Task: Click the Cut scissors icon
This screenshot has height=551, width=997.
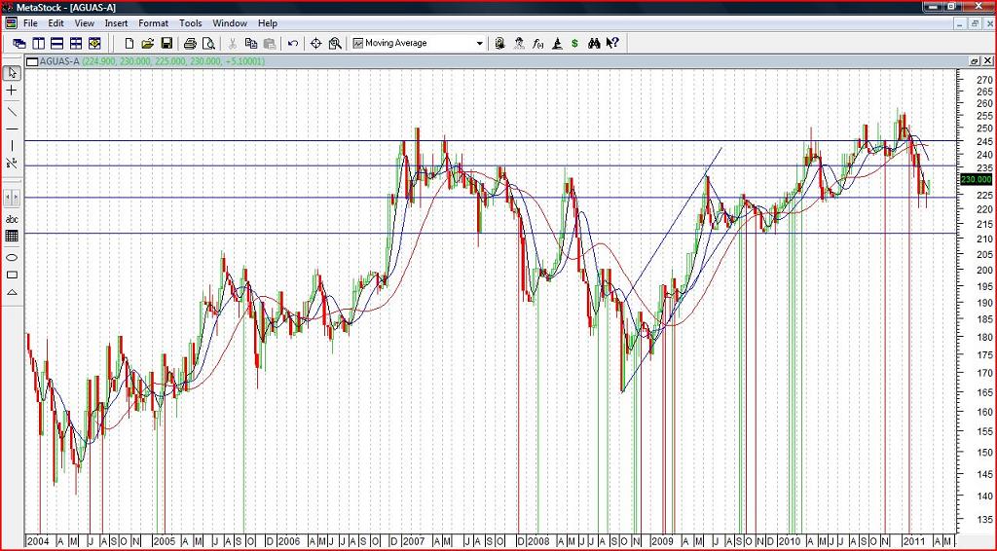Action: (x=232, y=43)
